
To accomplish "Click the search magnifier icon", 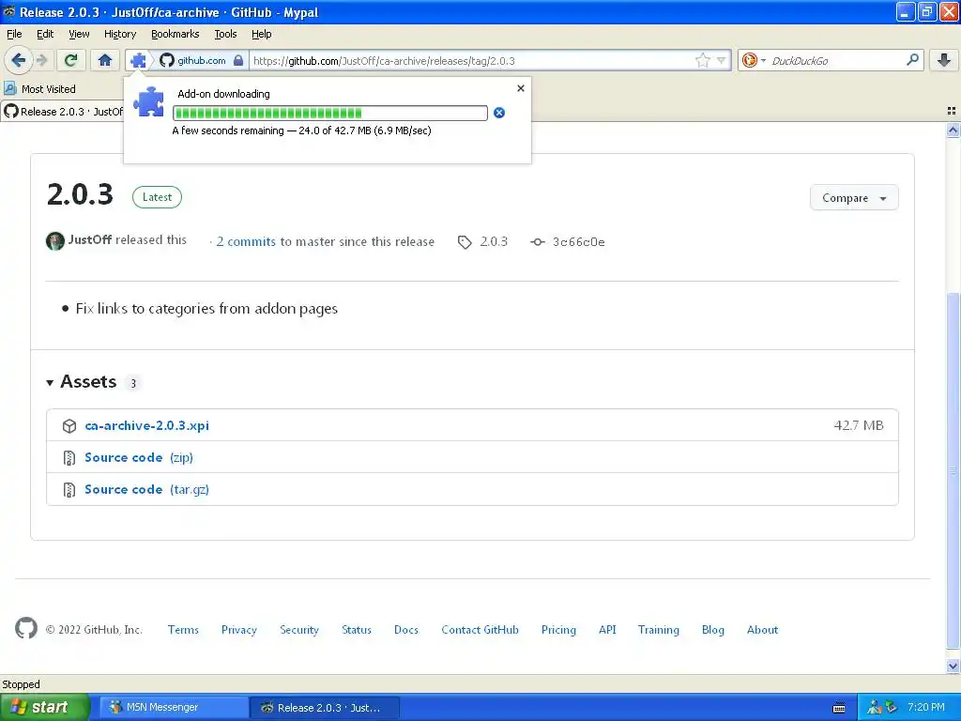I will (912, 59).
